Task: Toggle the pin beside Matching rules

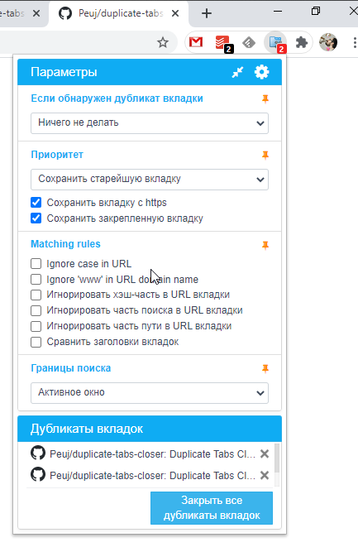Action: click(x=265, y=245)
